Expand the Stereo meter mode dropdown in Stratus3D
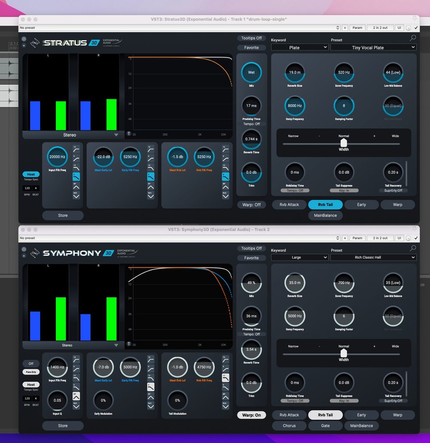 tap(71, 135)
